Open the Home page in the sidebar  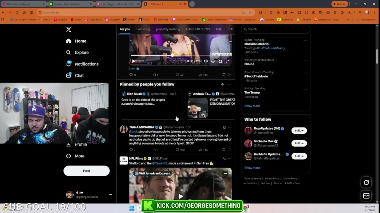click(x=76, y=41)
